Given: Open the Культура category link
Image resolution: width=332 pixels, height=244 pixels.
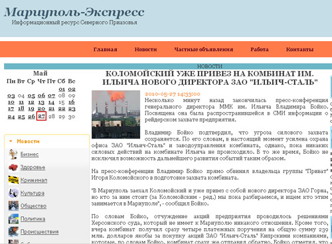Looking at the screenshot, I should [33, 193].
